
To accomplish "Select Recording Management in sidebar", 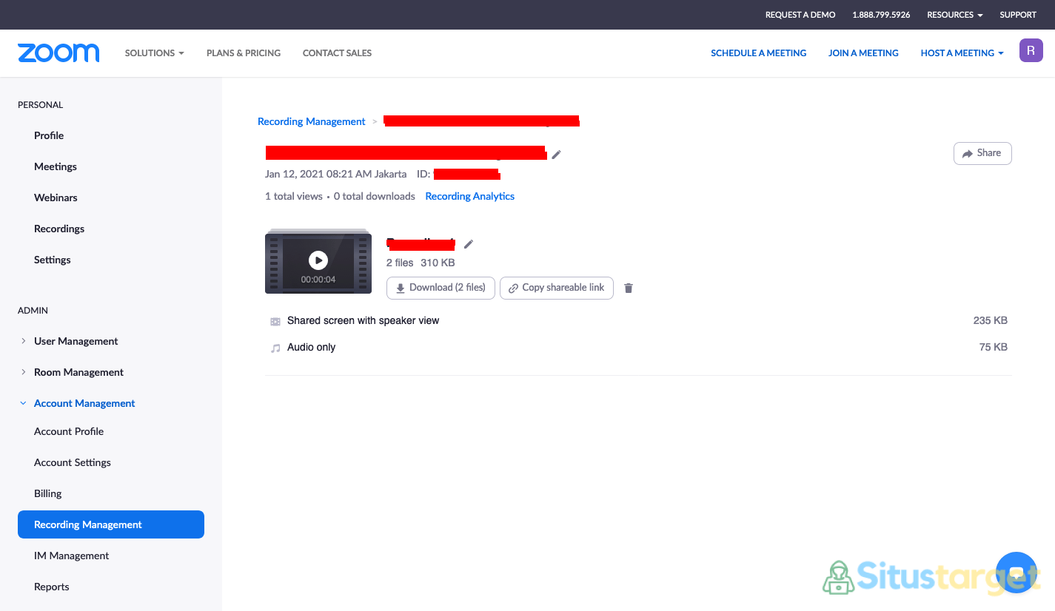I will 111,524.
